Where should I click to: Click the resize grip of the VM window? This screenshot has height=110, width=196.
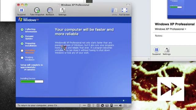130,106
